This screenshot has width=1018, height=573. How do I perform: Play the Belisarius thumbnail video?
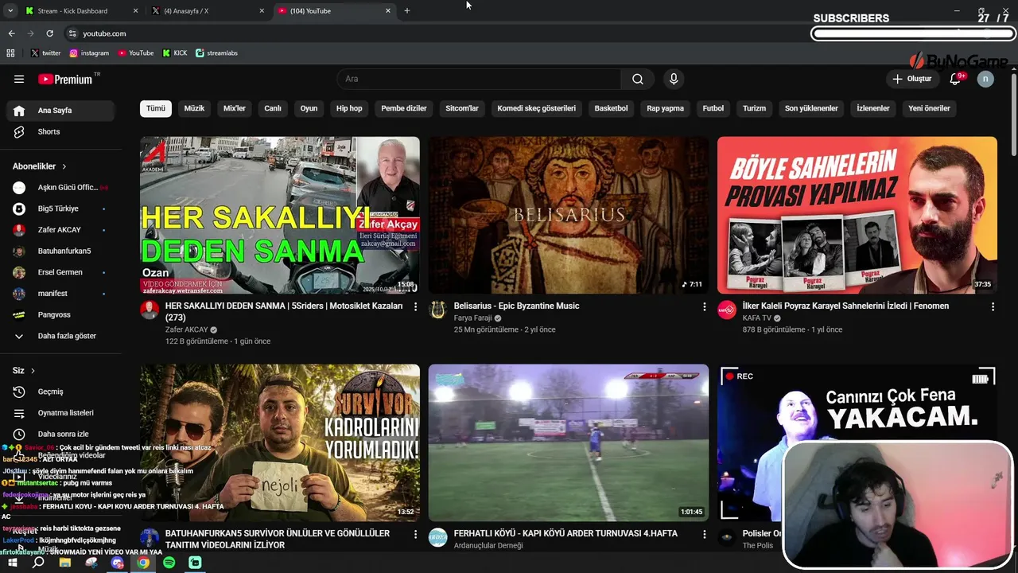coord(568,215)
